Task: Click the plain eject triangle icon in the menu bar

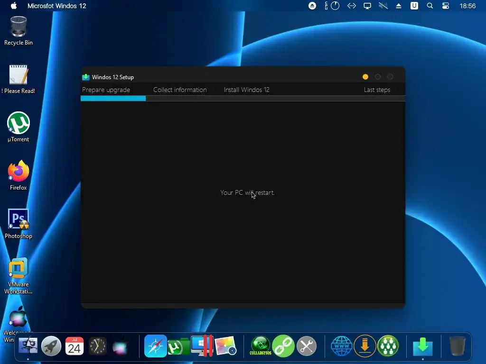Action: (x=399, y=6)
